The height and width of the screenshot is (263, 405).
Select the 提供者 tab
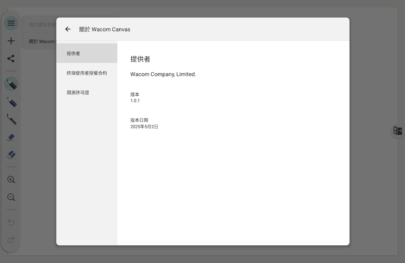(x=87, y=53)
